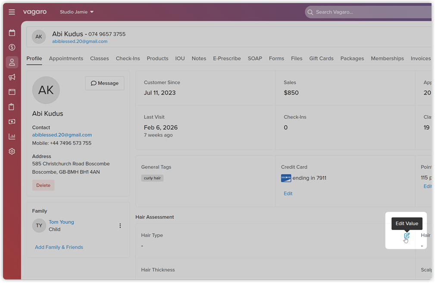Image resolution: width=435 pixels, height=283 pixels.
Task: Click Customer Since date Jul 11, 2023
Action: [160, 93]
